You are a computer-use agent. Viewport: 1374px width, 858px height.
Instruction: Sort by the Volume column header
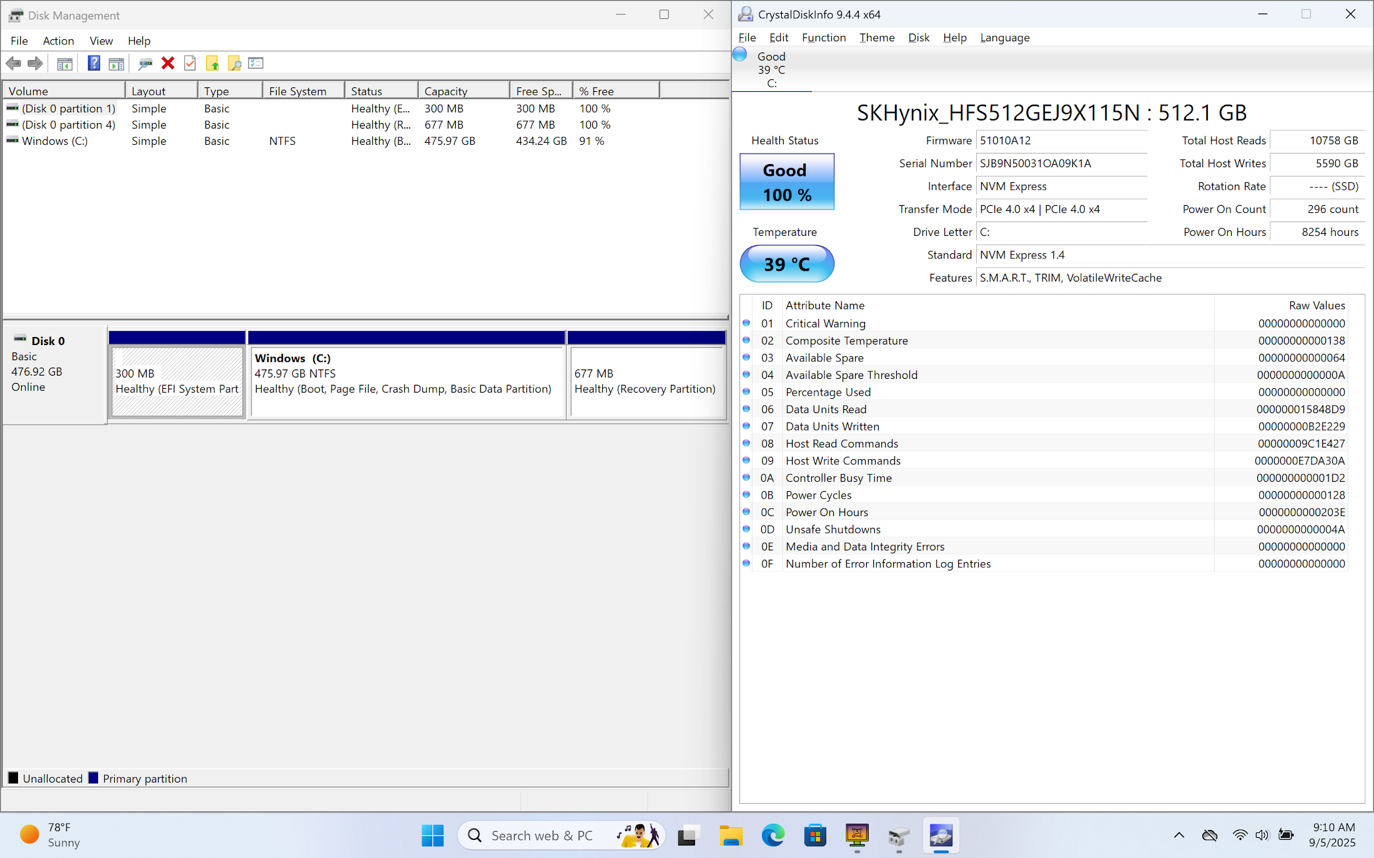(x=64, y=91)
